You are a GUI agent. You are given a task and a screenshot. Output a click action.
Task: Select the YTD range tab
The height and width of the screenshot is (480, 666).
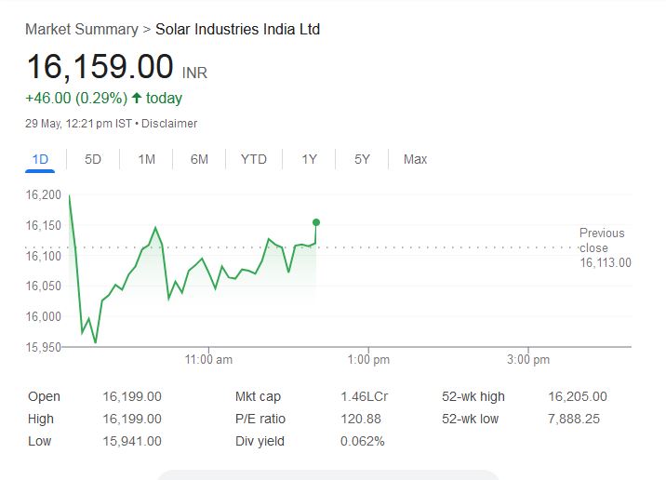tap(253, 159)
